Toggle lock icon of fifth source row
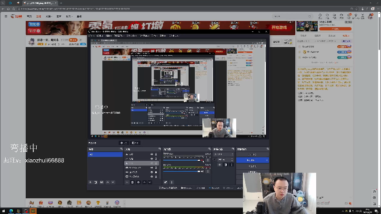 pos(156,172)
